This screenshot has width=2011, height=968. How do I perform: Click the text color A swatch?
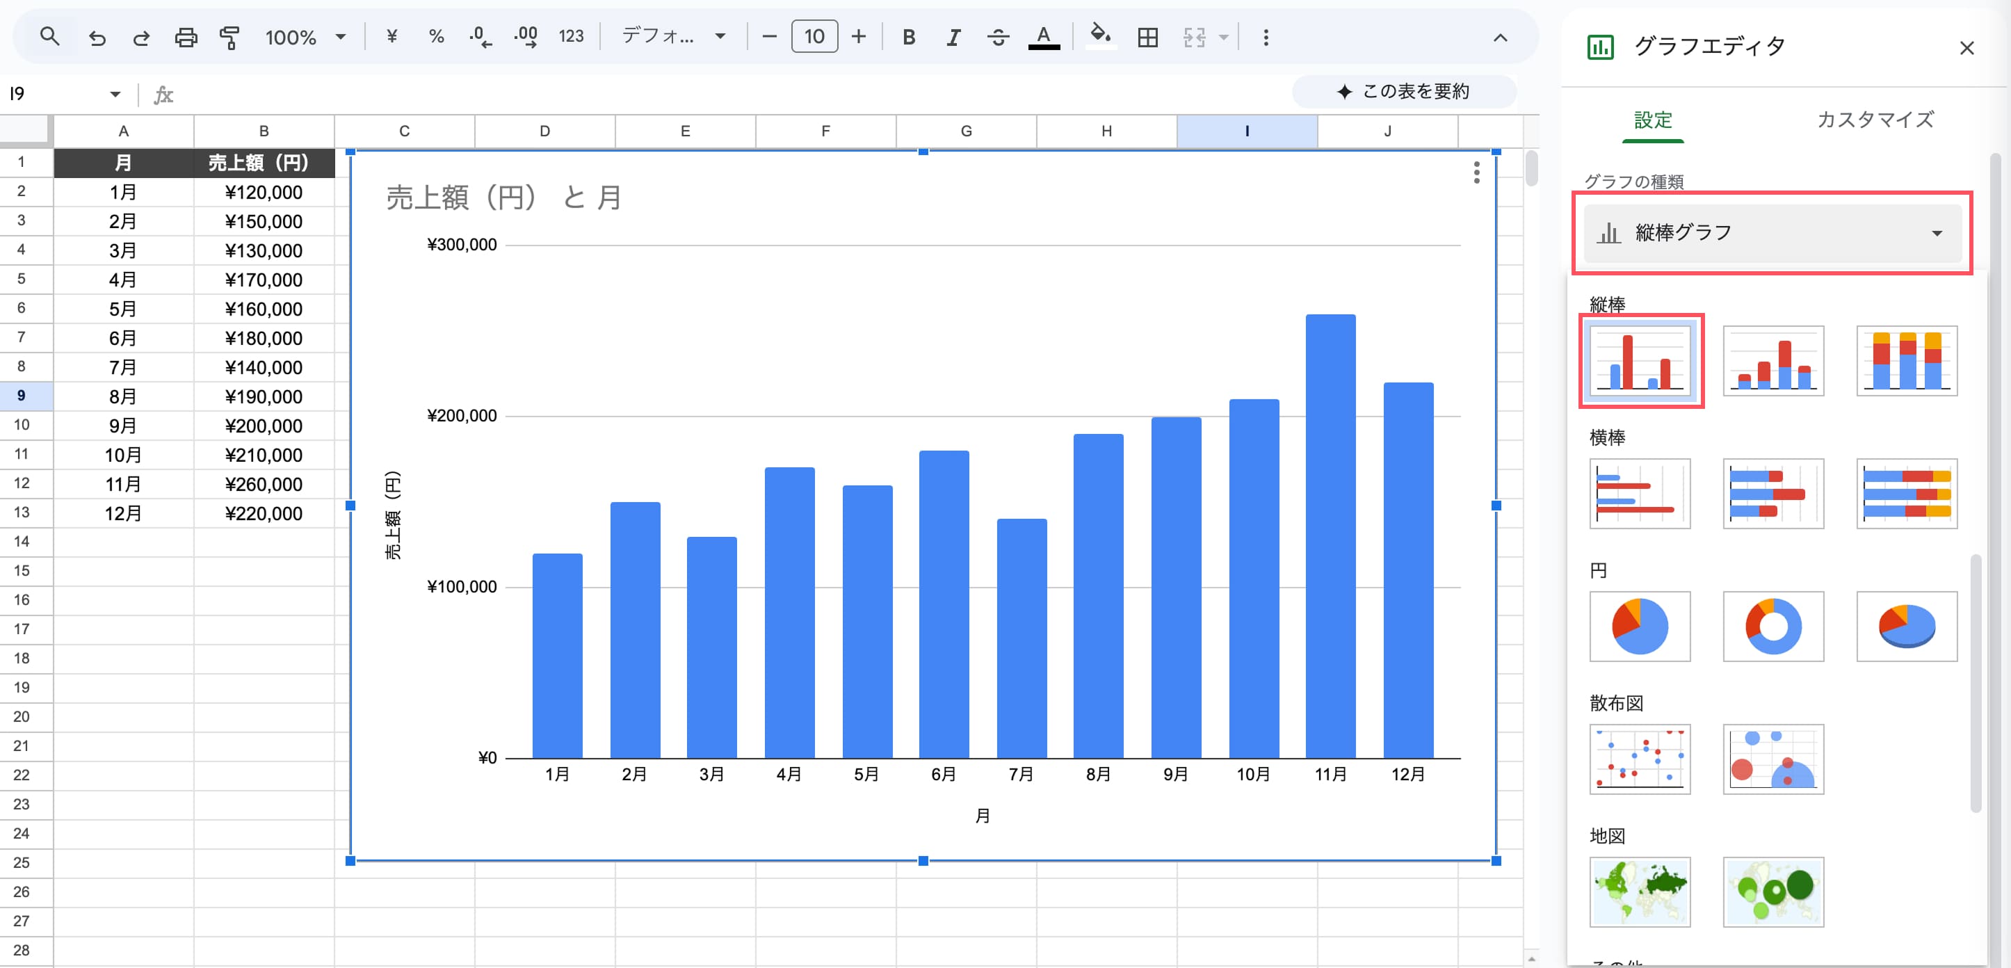tap(1043, 37)
